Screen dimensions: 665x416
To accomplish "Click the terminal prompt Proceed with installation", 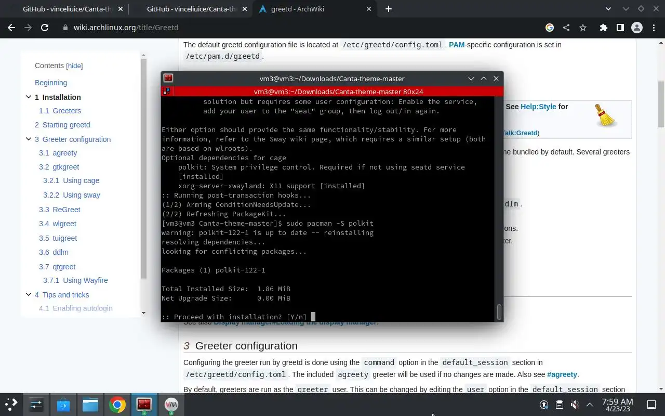I will 234,317.
